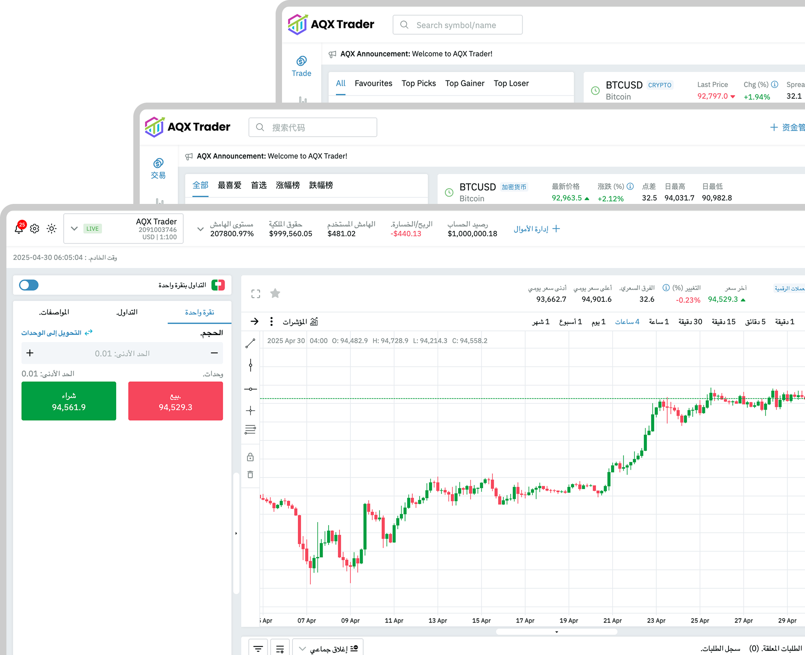The height and width of the screenshot is (655, 805).
Task: Click the Arabic funds management plus link
Action: point(537,229)
